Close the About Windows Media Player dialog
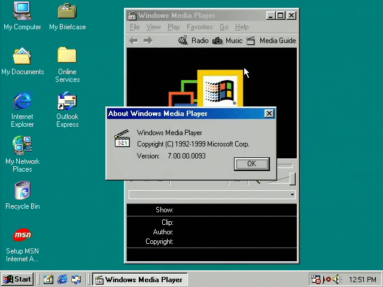Screen dimensions: 383x287 (x=269, y=114)
